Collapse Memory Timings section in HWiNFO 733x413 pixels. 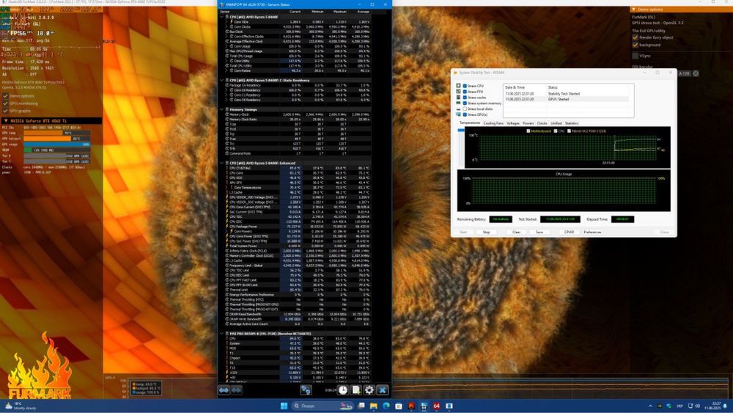pos(221,109)
